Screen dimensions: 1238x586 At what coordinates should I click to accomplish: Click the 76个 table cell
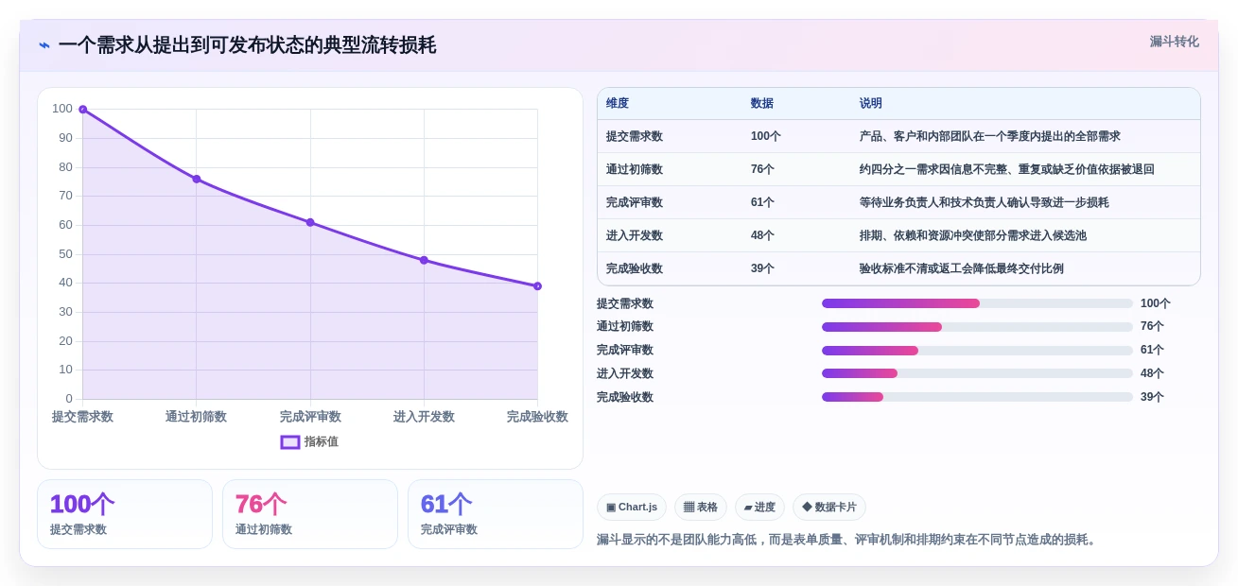[x=762, y=169]
